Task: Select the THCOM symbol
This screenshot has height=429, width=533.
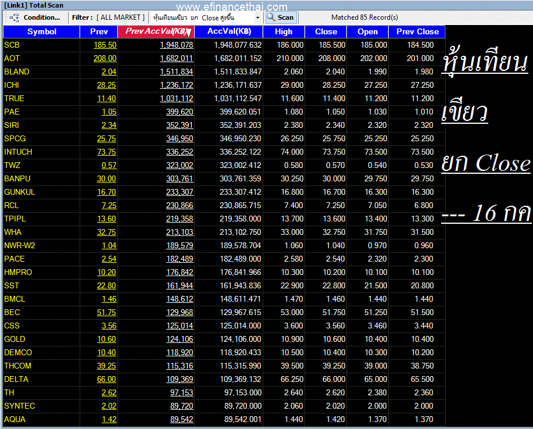Action: (x=17, y=366)
